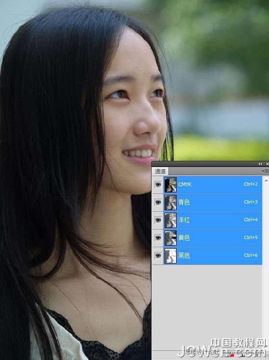Click the 黑色 channel thumbnail
The width and height of the screenshot is (269, 360).
click(x=170, y=256)
